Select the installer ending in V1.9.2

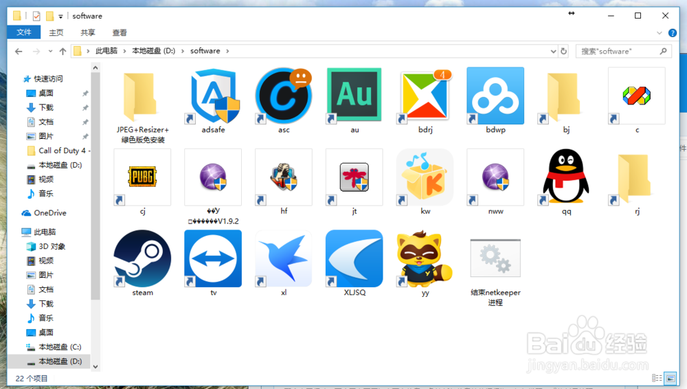coord(213,177)
